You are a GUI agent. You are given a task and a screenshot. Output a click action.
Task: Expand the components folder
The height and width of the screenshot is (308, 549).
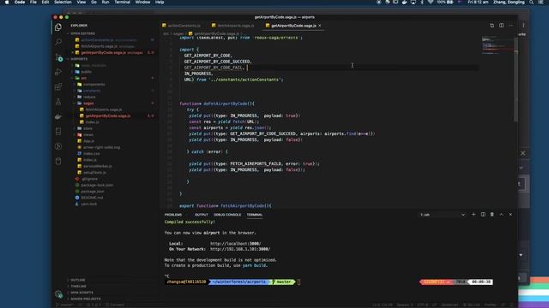click(x=94, y=84)
